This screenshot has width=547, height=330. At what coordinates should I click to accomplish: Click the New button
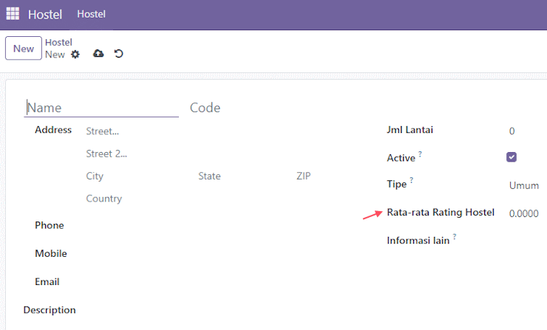(x=24, y=49)
